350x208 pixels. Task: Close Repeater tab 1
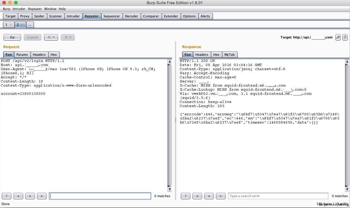(11, 25)
